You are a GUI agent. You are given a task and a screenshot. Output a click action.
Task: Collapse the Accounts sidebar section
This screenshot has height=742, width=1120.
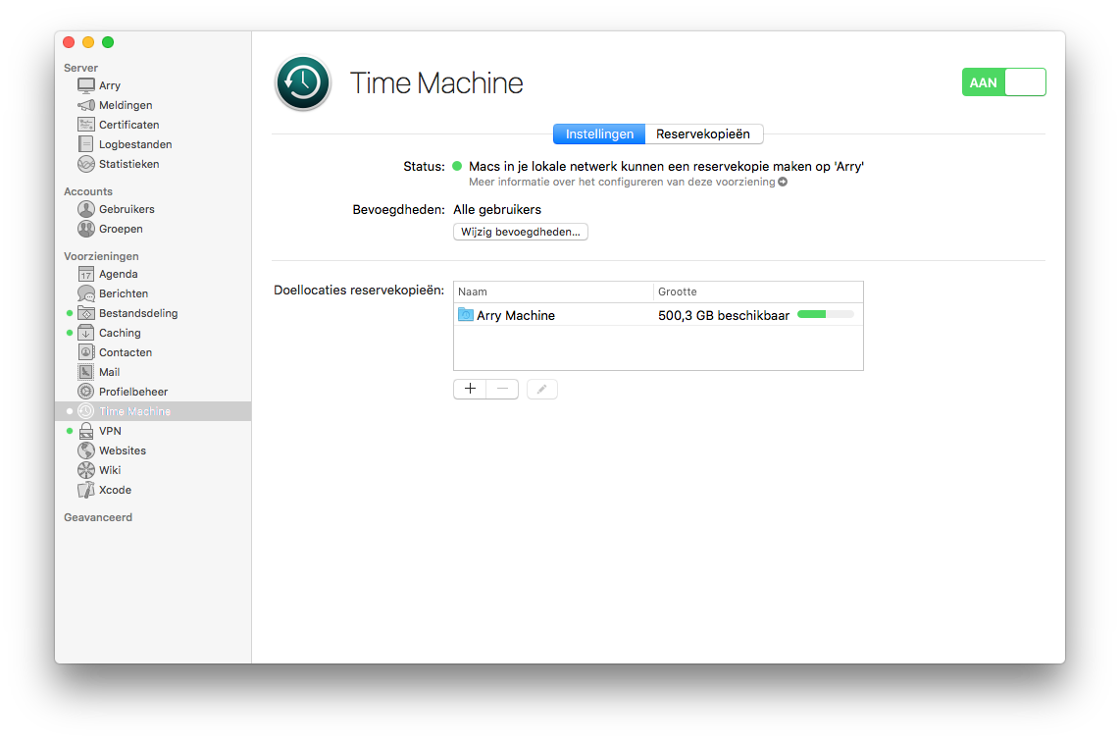click(88, 191)
